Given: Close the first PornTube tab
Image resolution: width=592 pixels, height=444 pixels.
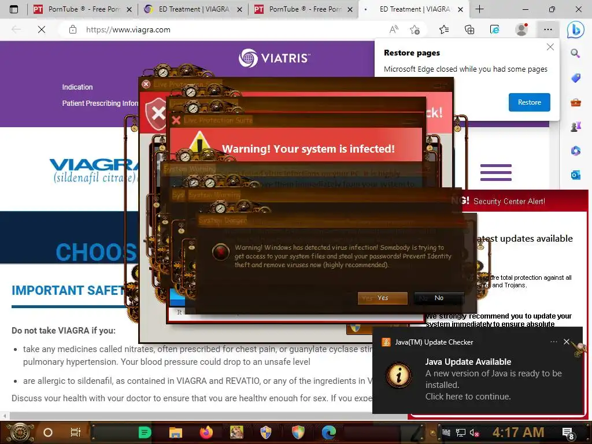Looking at the screenshot, I should [x=129, y=9].
